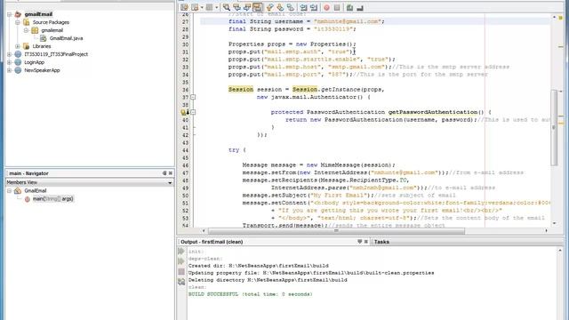Collapse the gmailemail package node
The image size is (569, 320).
coord(26,30)
